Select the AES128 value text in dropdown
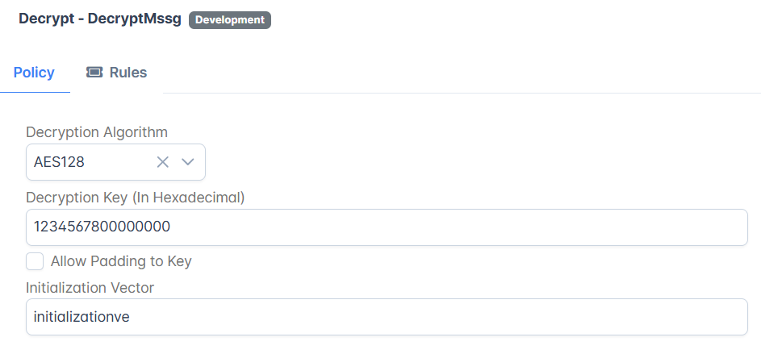This screenshot has width=761, height=354. pyautogui.click(x=59, y=162)
